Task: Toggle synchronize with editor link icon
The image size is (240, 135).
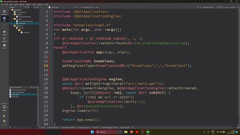Action: [31, 7]
